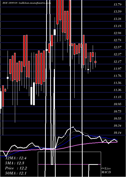Click the 11.56 price axis label
Image resolution: width=126 pixels, height=177 pixels.
coord(117,83)
